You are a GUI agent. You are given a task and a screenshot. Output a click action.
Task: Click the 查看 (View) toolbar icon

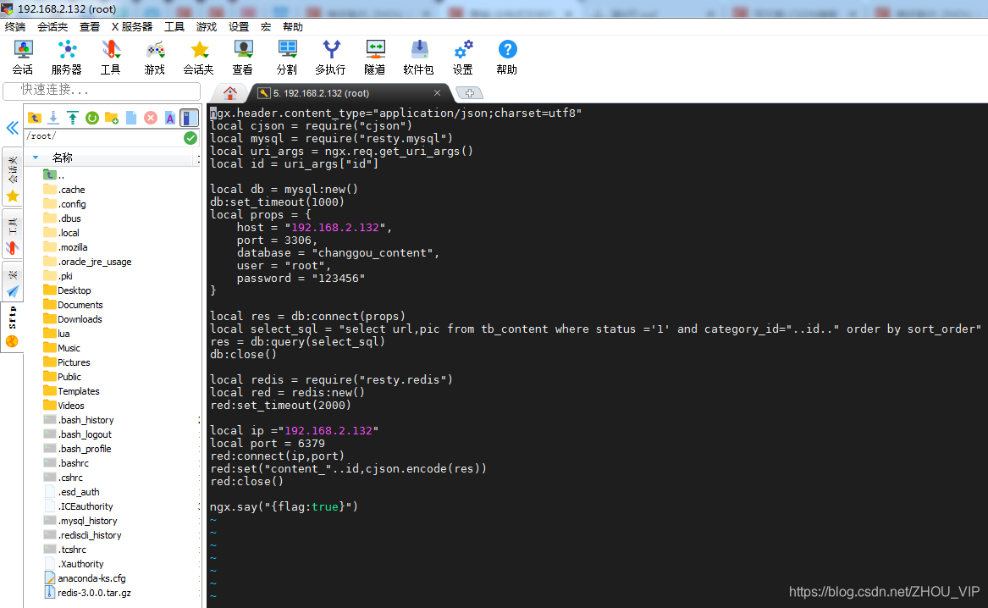243,58
